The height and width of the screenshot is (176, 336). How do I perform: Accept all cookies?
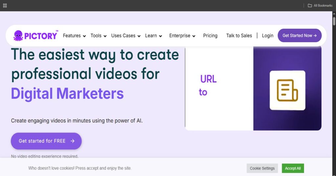pos(293,168)
